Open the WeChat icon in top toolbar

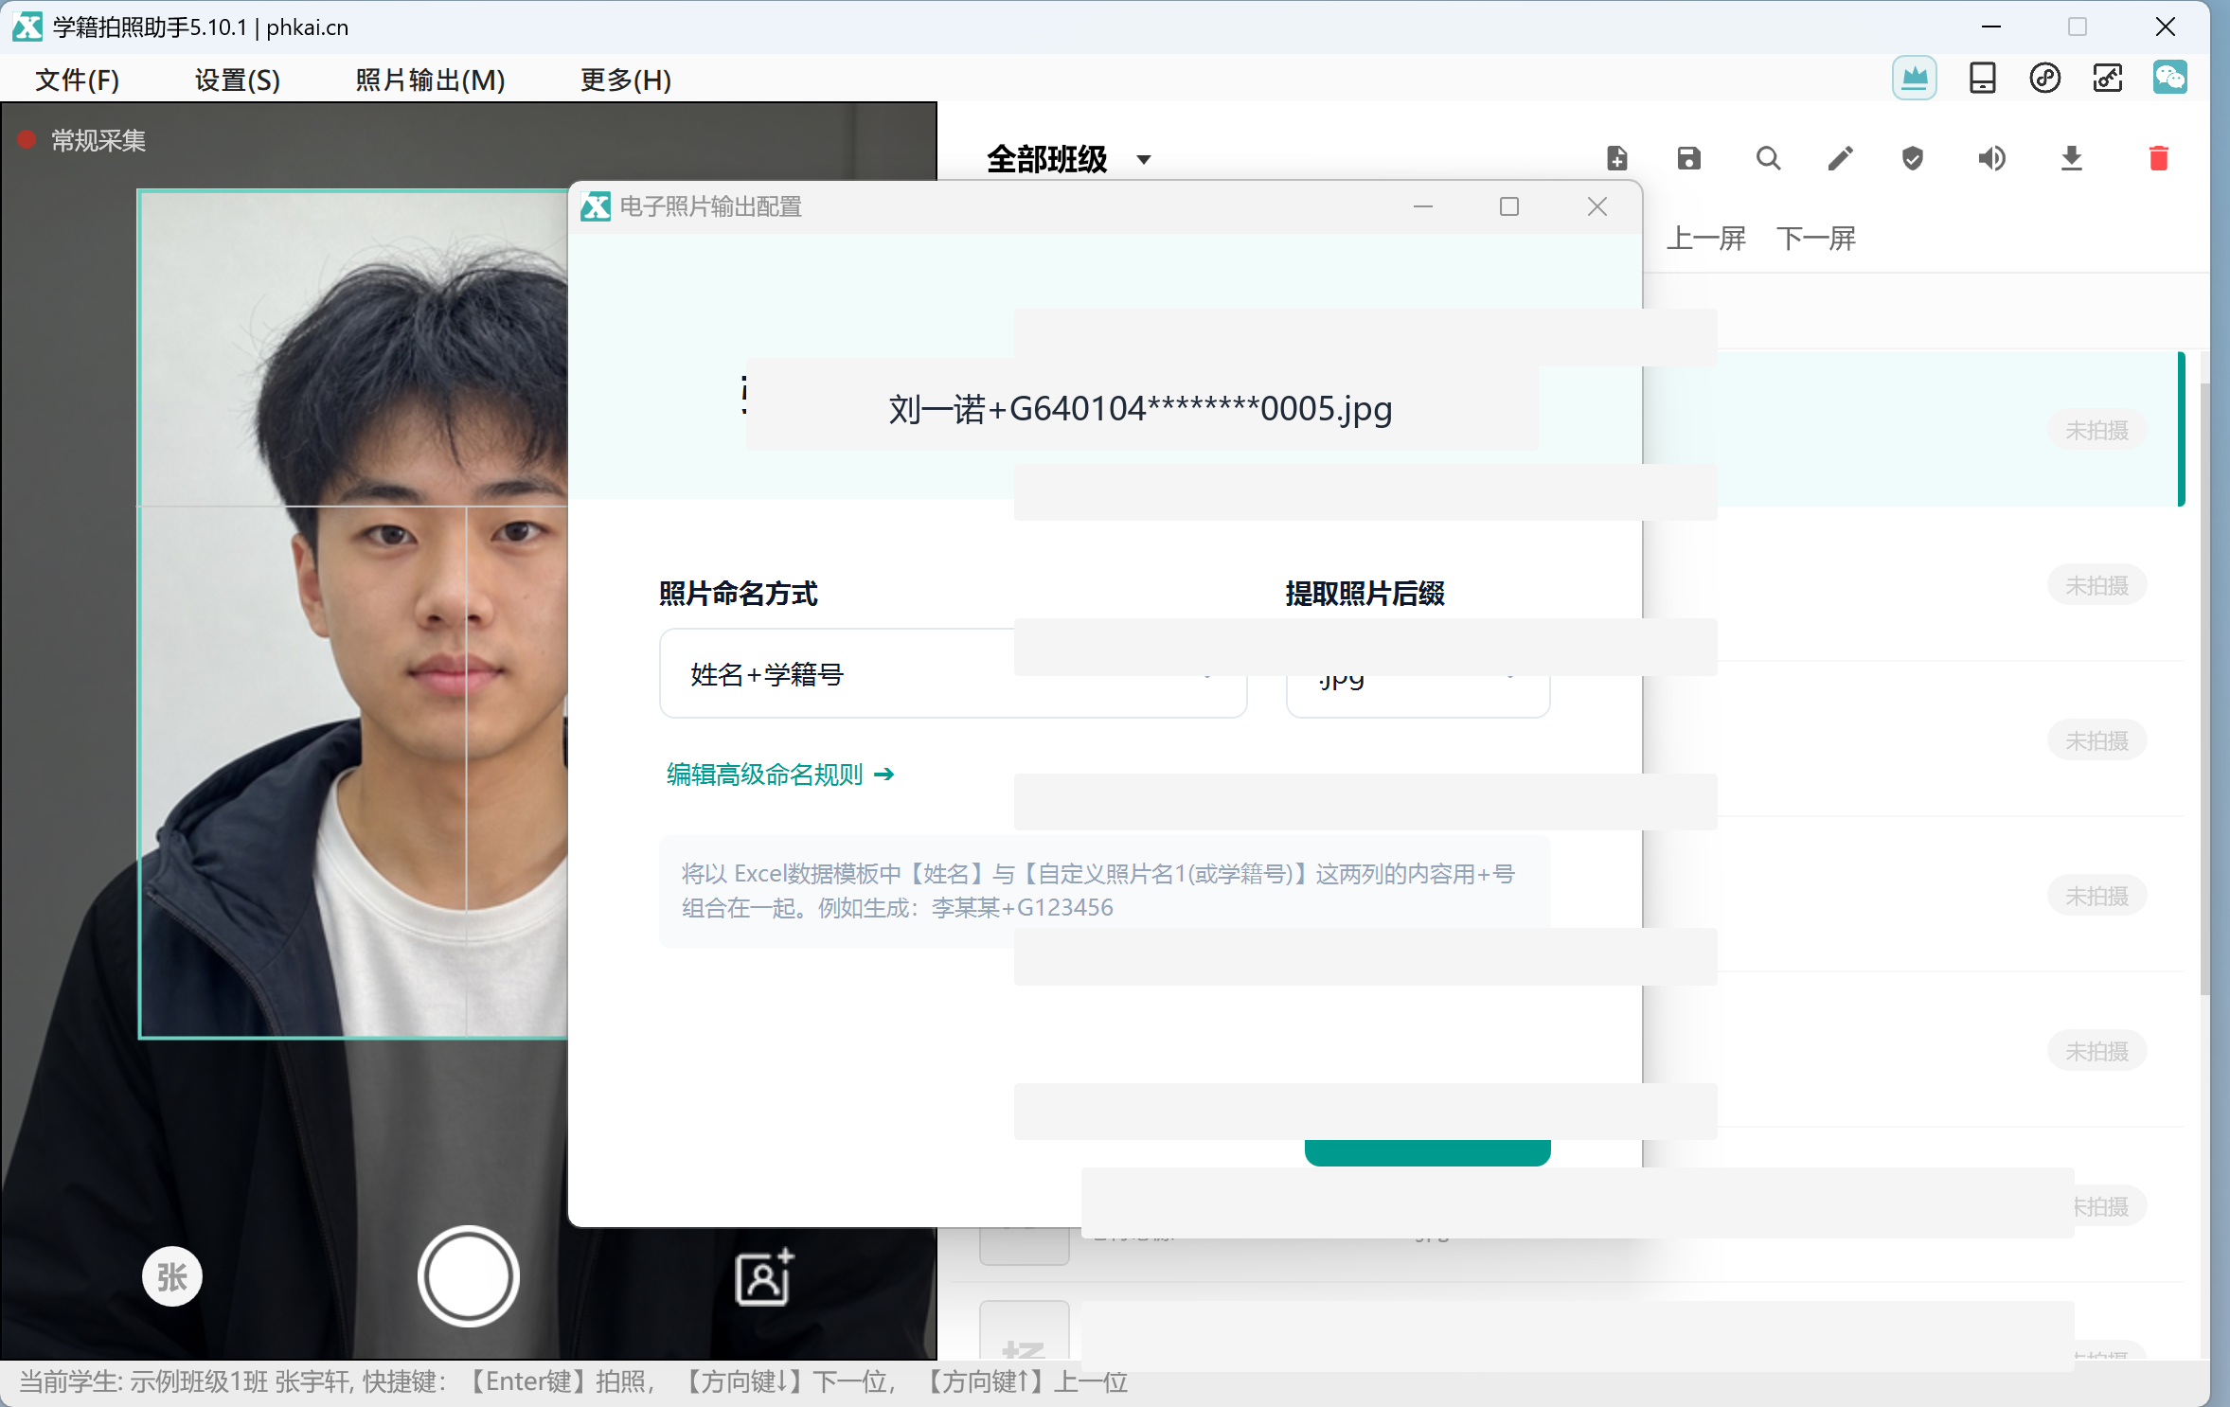(x=2169, y=78)
